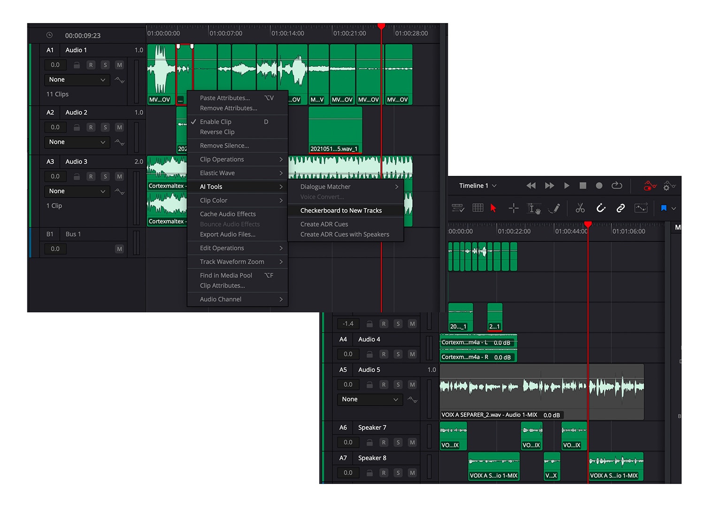Open the Audio 1 None dropdown

coord(77,80)
